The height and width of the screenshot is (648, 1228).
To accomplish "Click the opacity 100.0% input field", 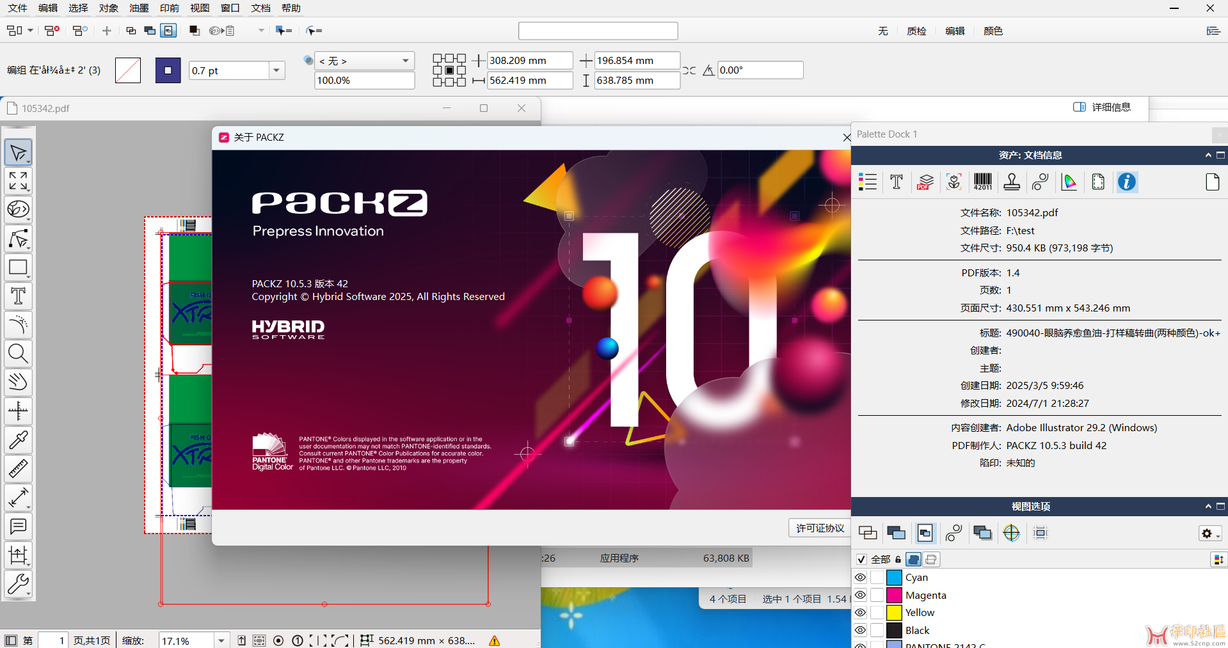I will pyautogui.click(x=364, y=81).
